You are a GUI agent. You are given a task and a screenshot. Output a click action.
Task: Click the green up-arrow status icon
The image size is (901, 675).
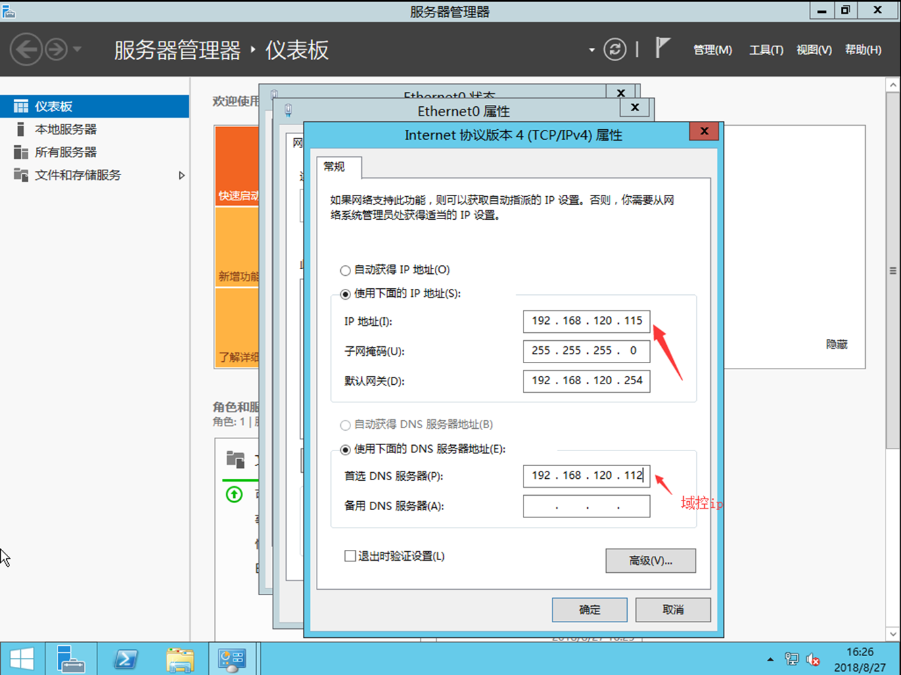coord(234,494)
